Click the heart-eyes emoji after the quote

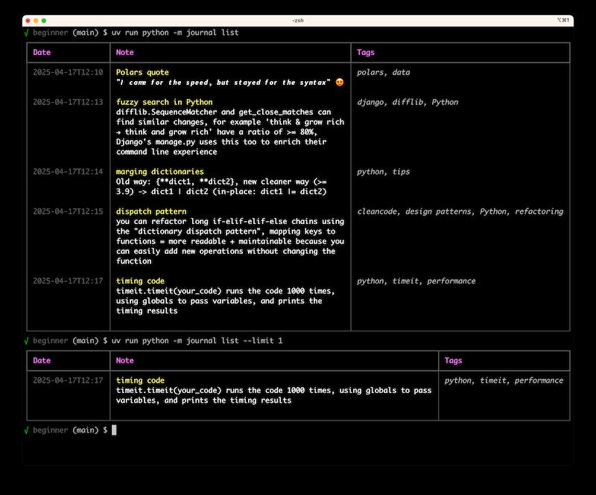click(340, 82)
